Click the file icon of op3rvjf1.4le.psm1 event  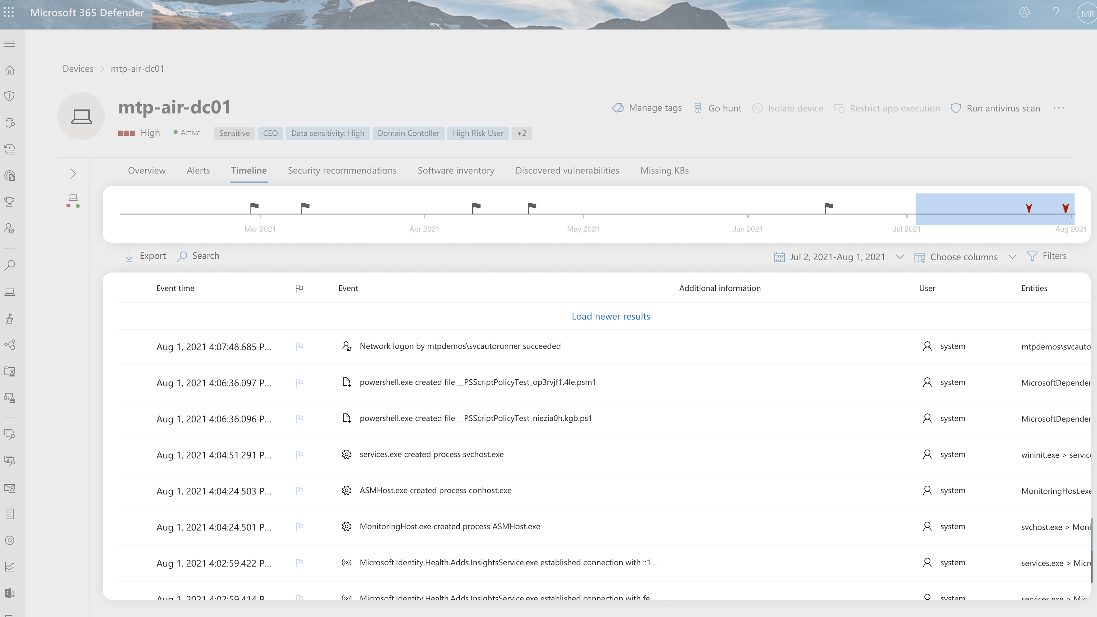click(347, 382)
